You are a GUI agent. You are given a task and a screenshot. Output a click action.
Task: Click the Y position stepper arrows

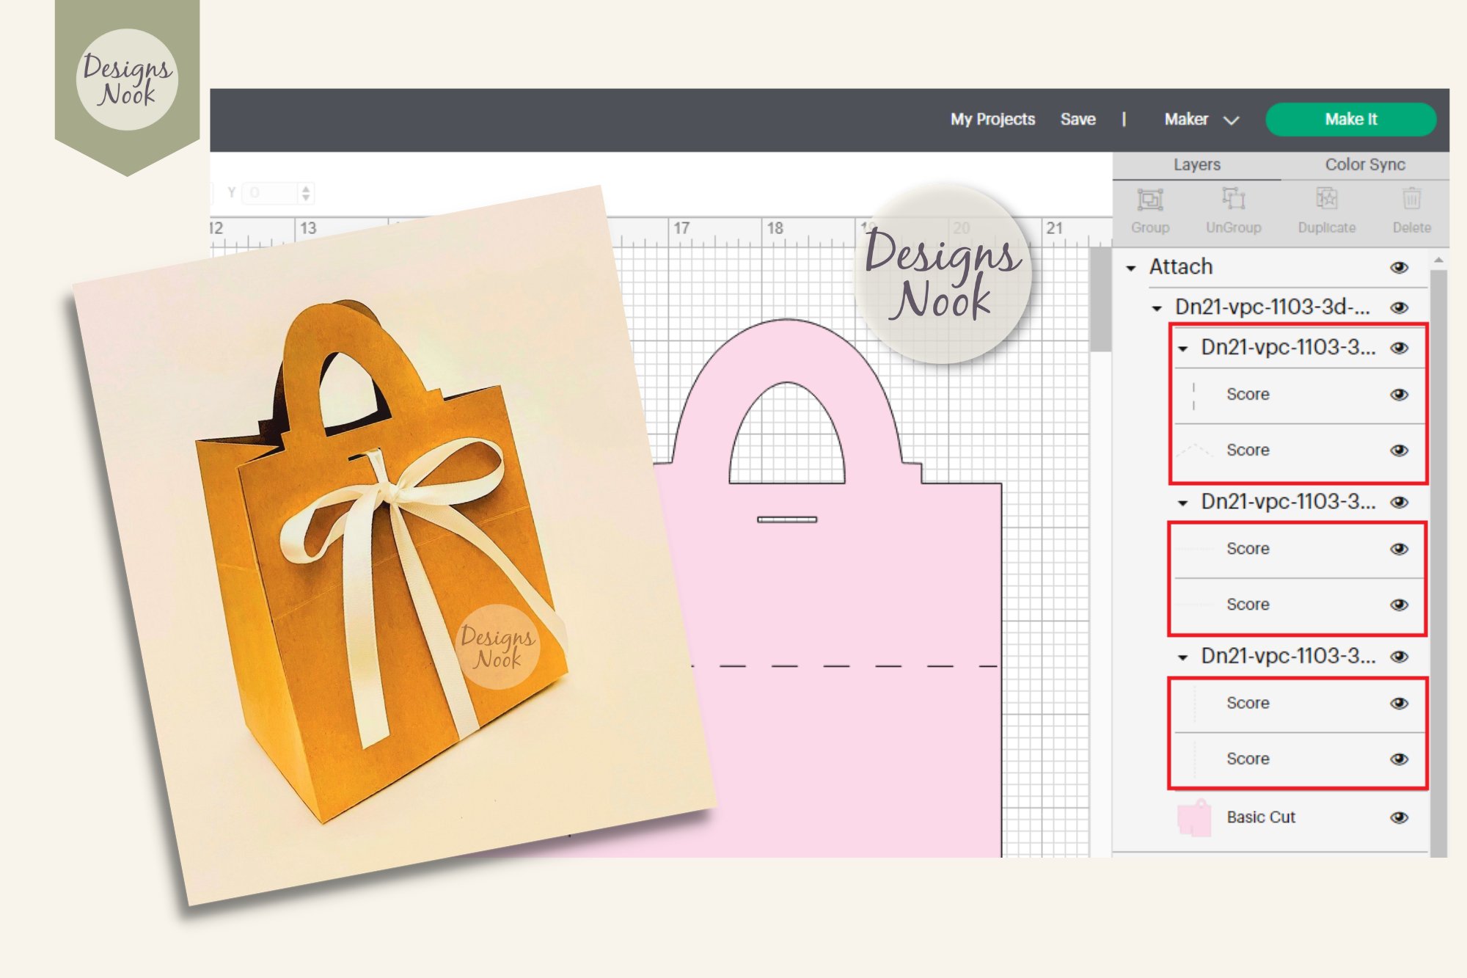306,193
